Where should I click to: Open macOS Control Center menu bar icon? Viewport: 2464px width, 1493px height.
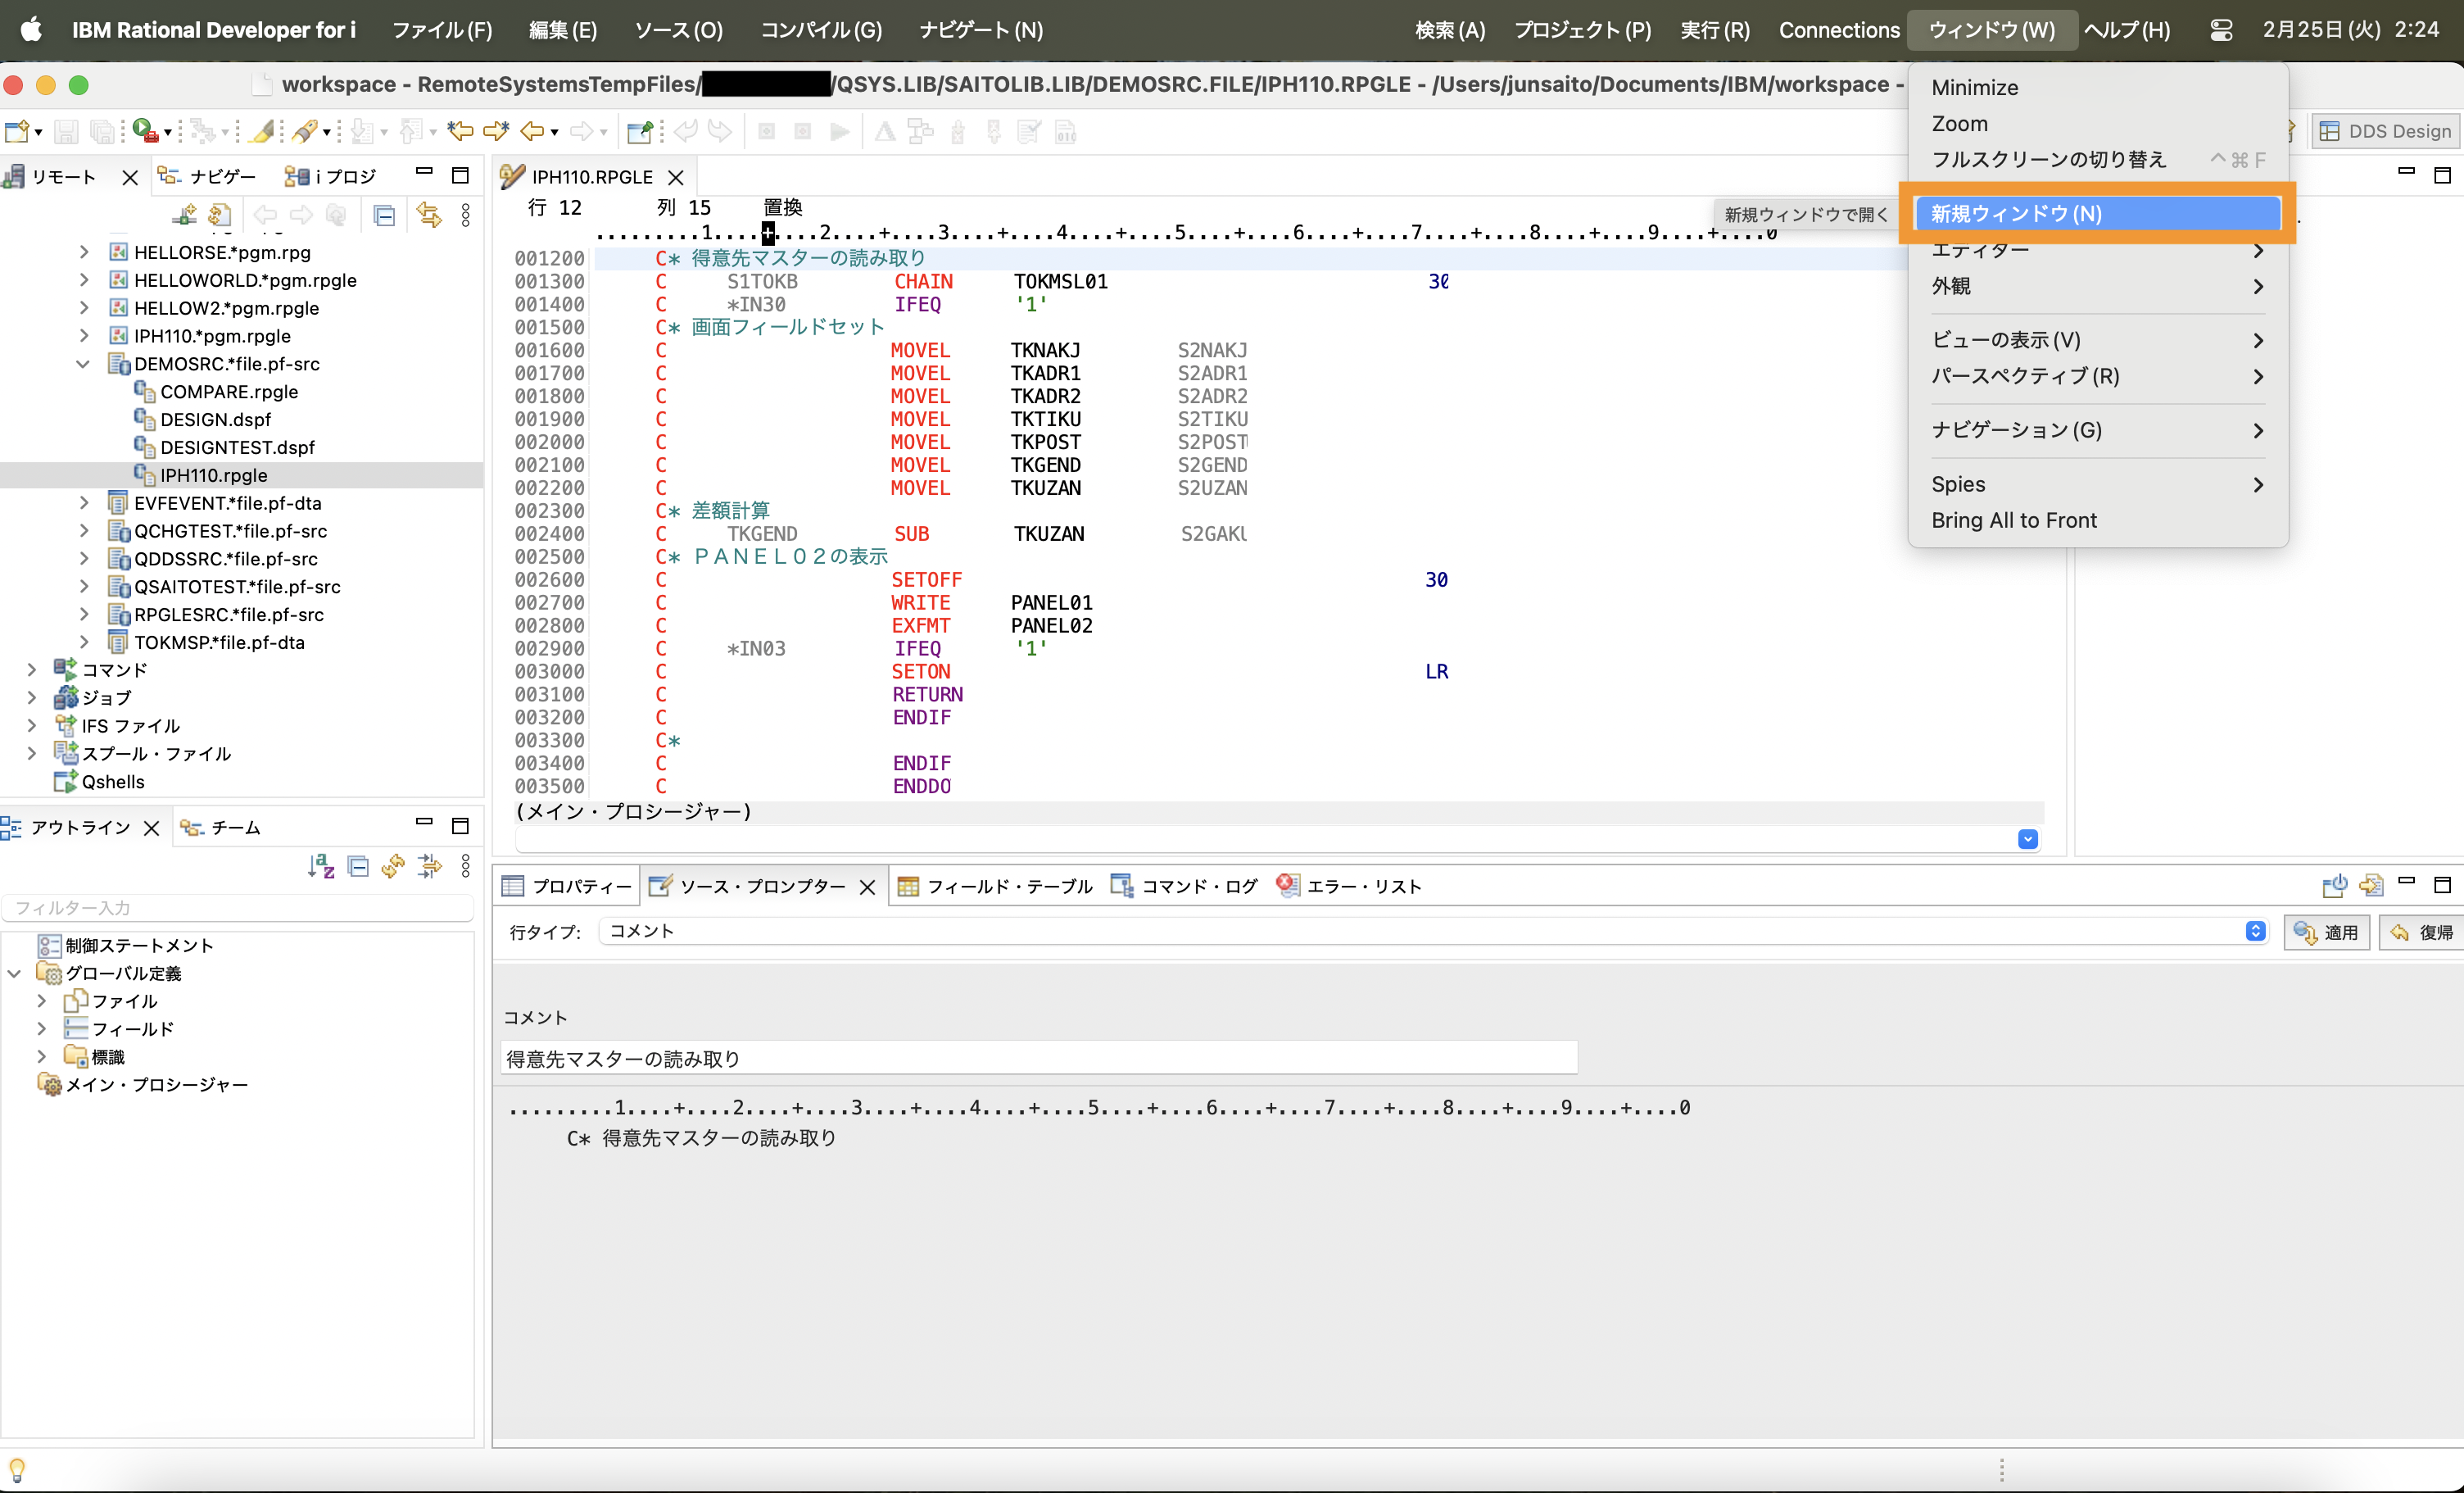(2220, 30)
